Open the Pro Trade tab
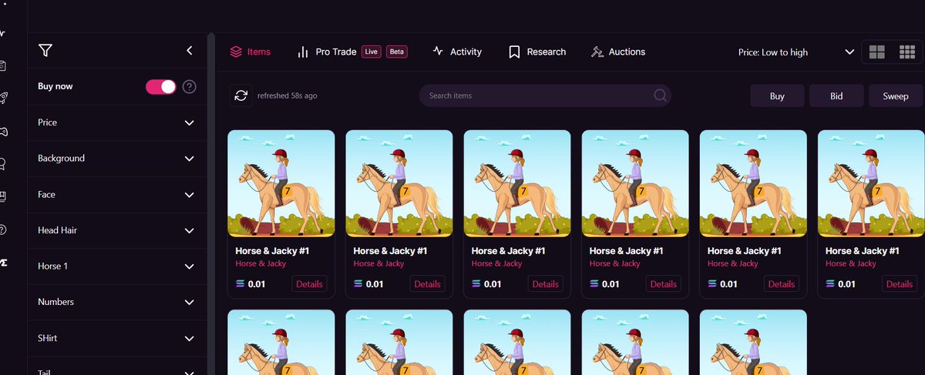This screenshot has height=375, width=925. pyautogui.click(x=352, y=52)
